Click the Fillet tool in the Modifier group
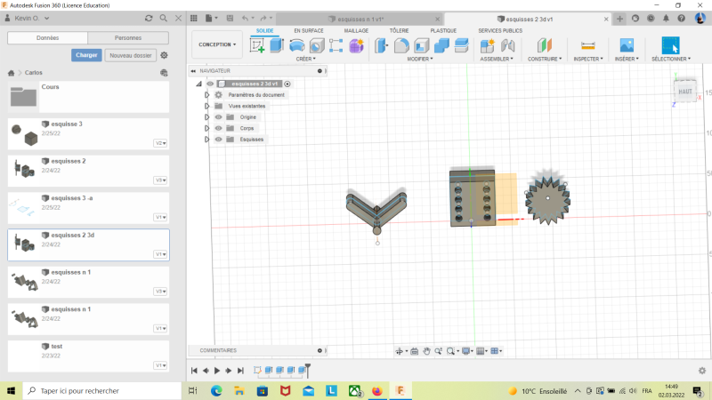 (x=401, y=45)
